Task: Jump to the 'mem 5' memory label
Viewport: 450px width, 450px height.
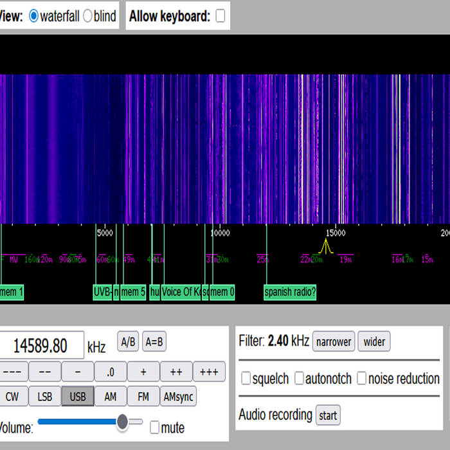Action: tap(133, 292)
